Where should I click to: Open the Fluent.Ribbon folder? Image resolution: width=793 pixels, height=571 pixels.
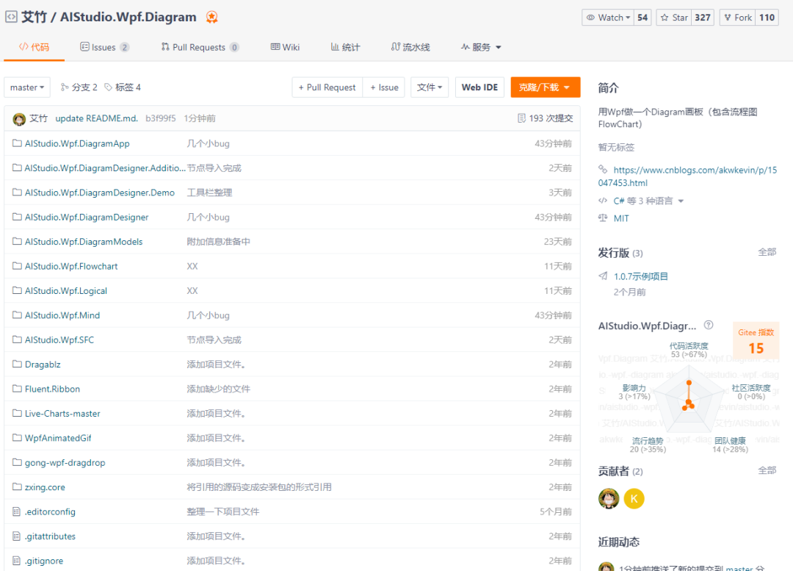[52, 389]
